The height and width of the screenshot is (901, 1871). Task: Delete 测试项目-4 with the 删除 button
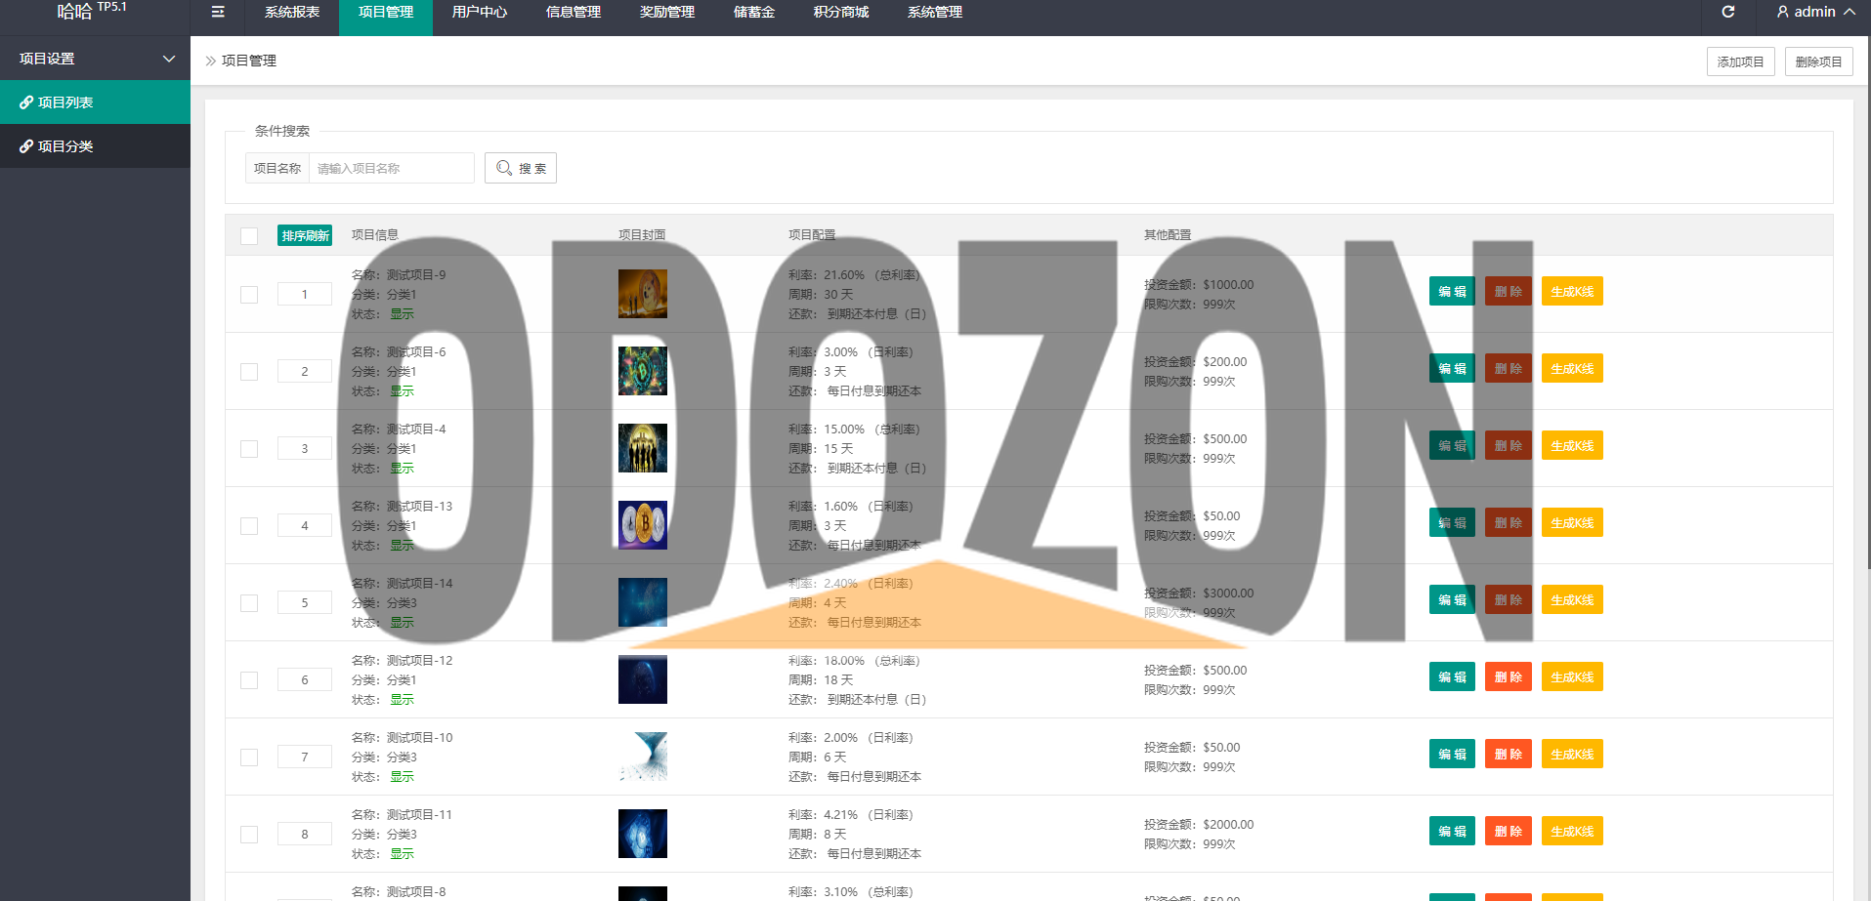click(1509, 445)
